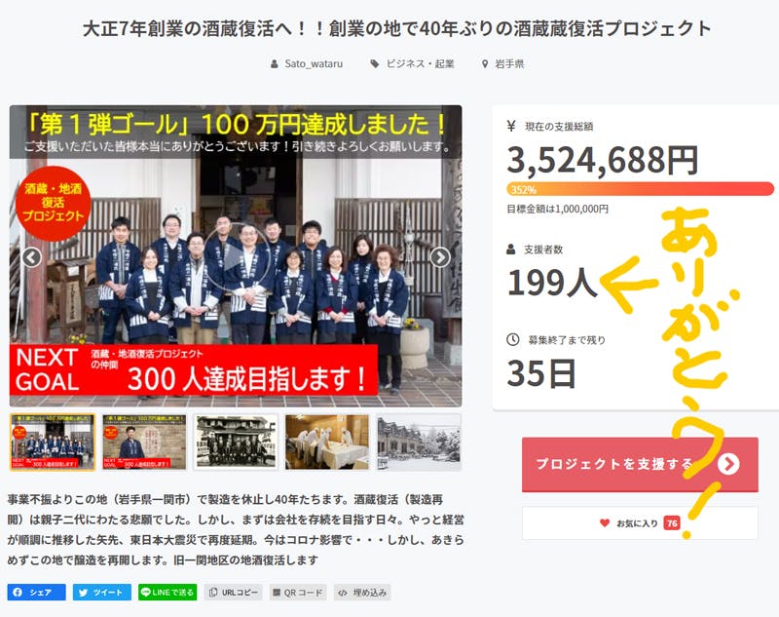779x617 pixels.
Task: Select the snowy building thumbnail
Action: (x=419, y=442)
